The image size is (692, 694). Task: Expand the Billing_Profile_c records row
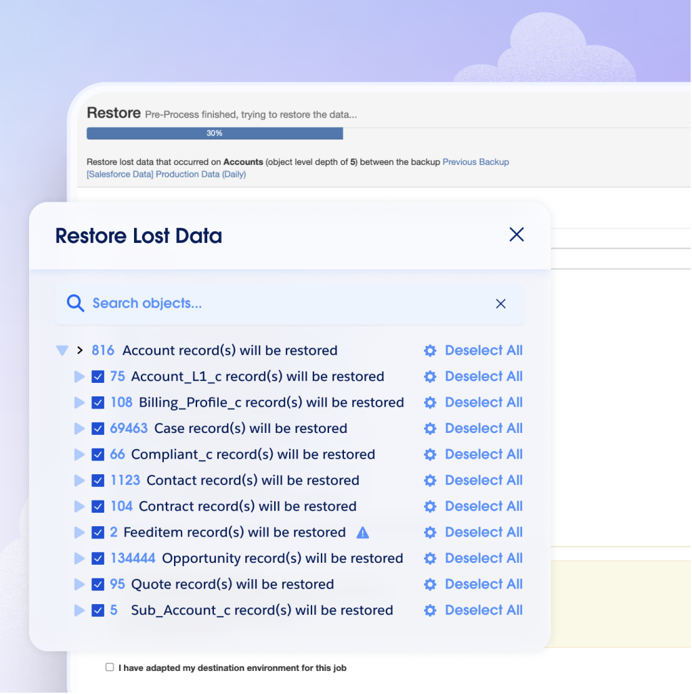79,402
